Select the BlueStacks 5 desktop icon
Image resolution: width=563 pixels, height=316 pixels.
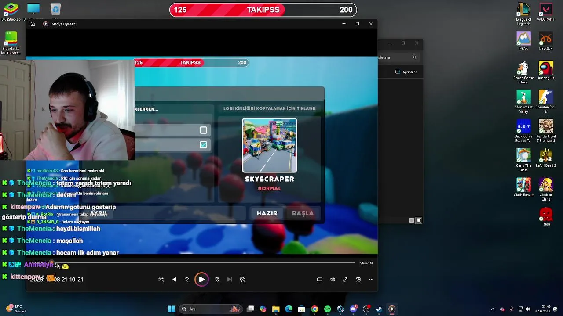[11, 12]
